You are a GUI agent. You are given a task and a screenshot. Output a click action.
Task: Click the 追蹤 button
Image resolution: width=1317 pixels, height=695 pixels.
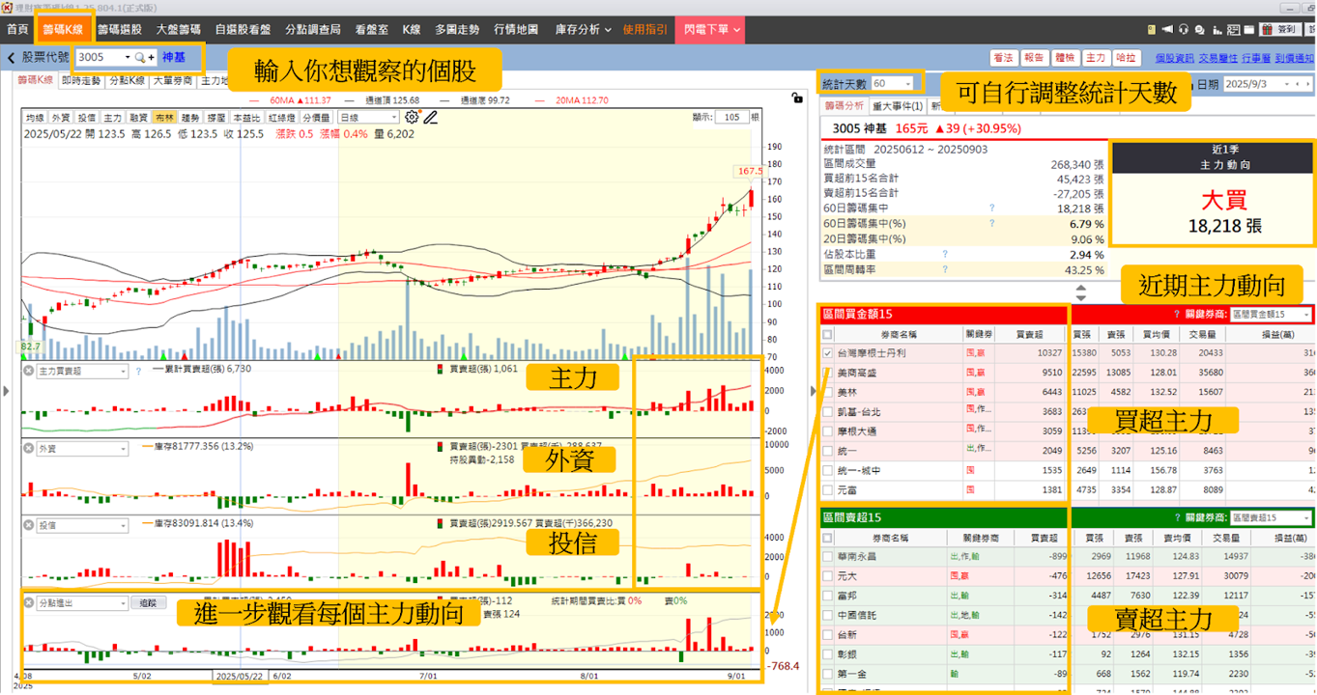tap(148, 603)
